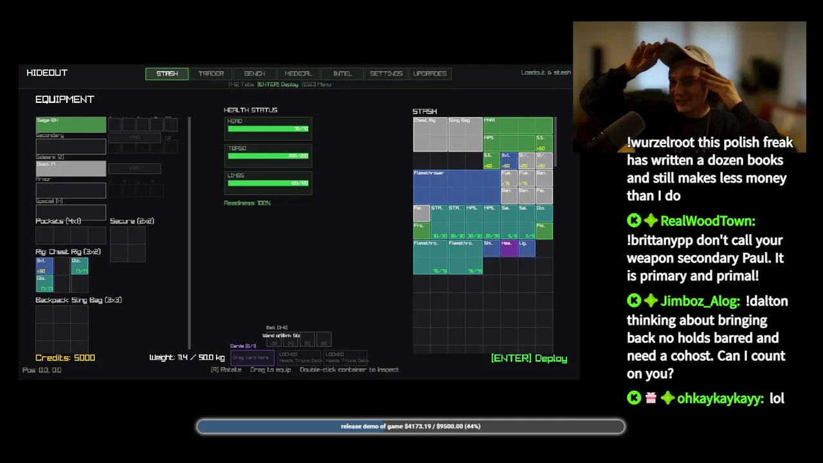The height and width of the screenshot is (463, 823).
Task: Go to the MEDICAL tab
Action: point(298,73)
